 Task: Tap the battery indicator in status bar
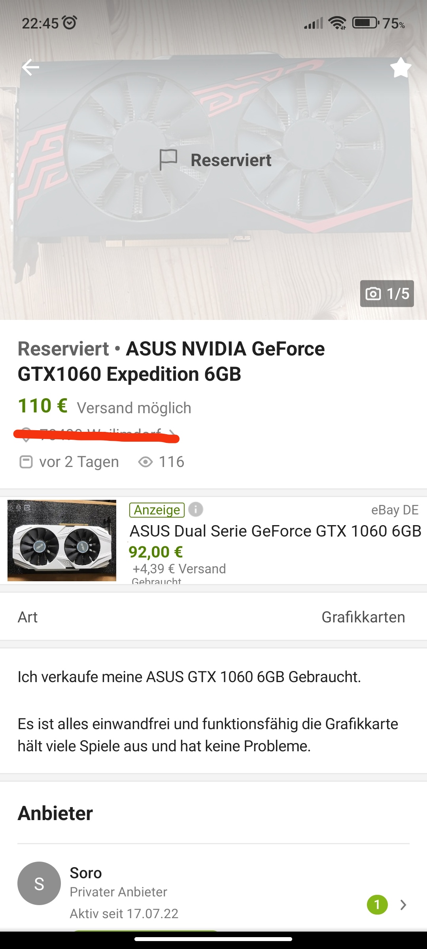(366, 23)
